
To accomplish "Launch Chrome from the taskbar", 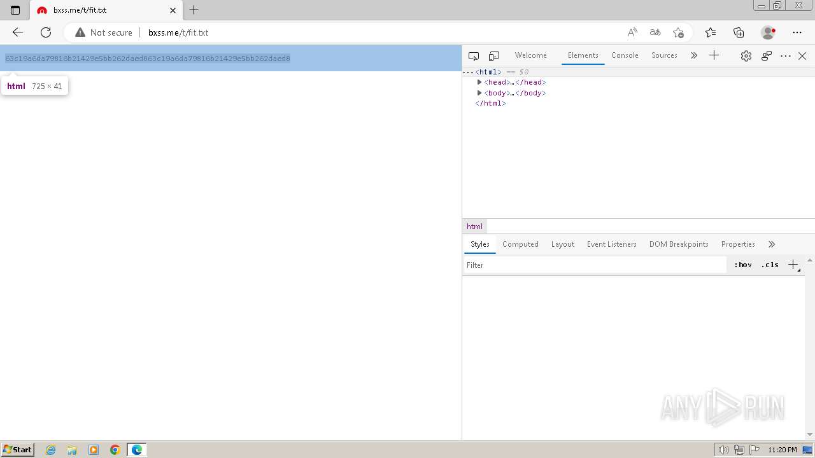I will 115,450.
